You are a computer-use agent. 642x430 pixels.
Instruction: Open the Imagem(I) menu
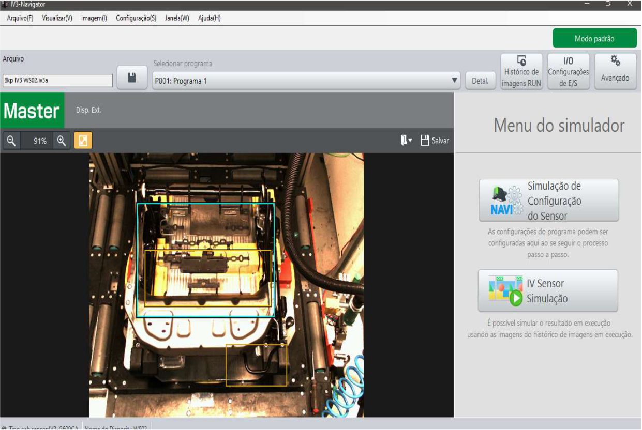click(94, 18)
